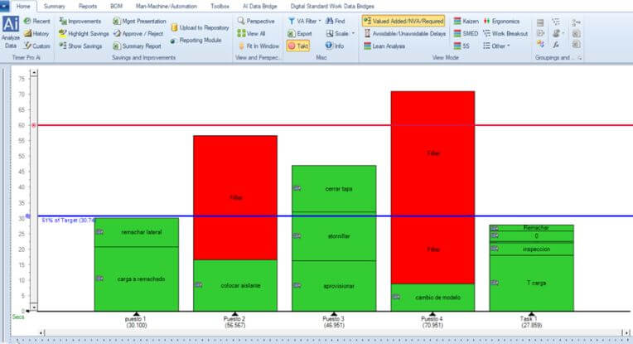
Task: Click the red takt marker at 60 seconds
Action: point(34,125)
